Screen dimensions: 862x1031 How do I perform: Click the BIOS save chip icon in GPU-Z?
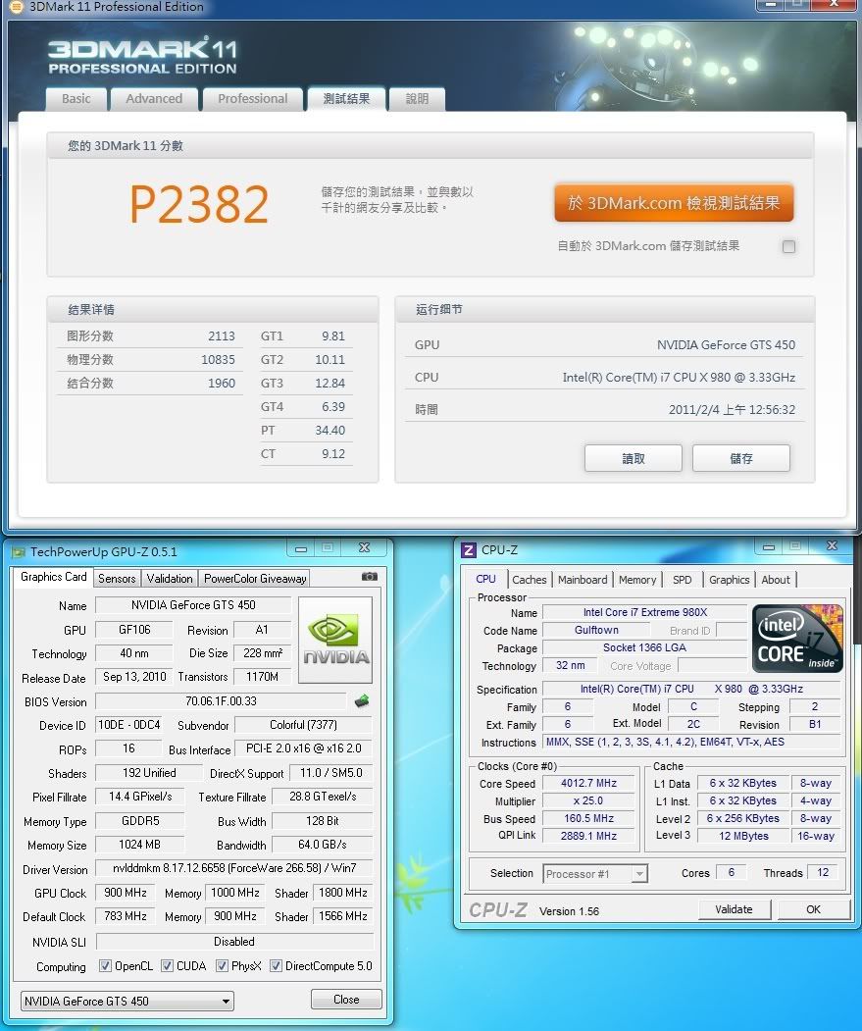362,701
